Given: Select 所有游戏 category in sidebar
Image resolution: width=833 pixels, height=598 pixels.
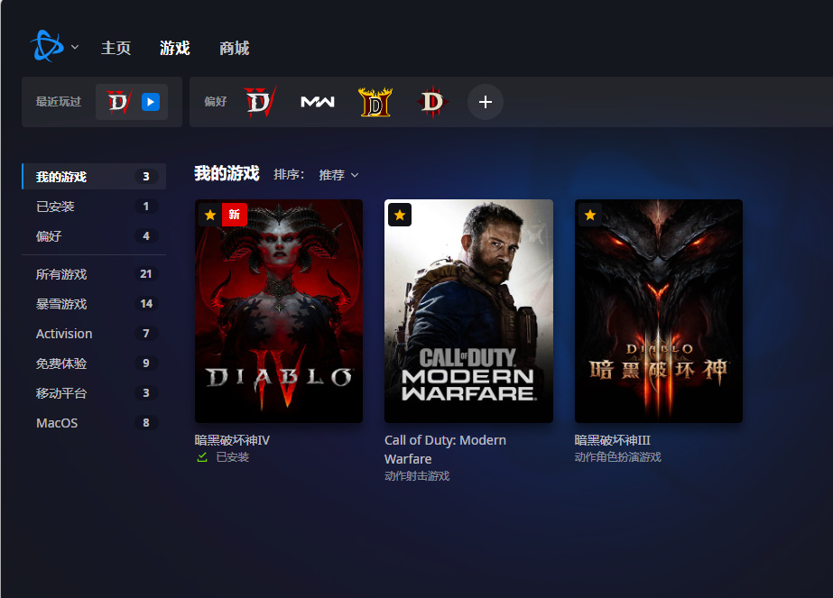Looking at the screenshot, I should click(x=94, y=274).
